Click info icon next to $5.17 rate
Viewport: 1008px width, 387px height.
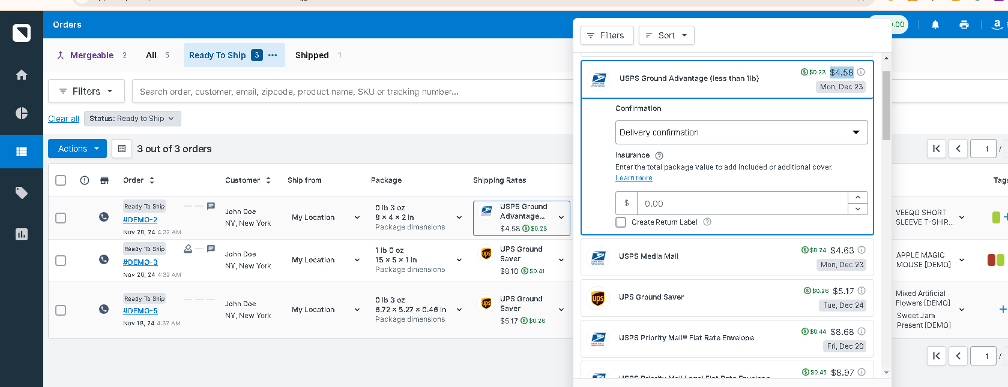tap(862, 291)
